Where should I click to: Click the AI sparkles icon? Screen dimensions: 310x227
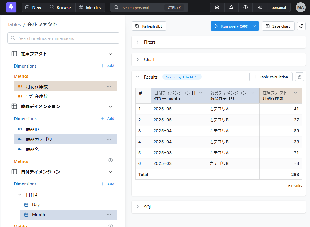pyautogui.click(x=260, y=7)
